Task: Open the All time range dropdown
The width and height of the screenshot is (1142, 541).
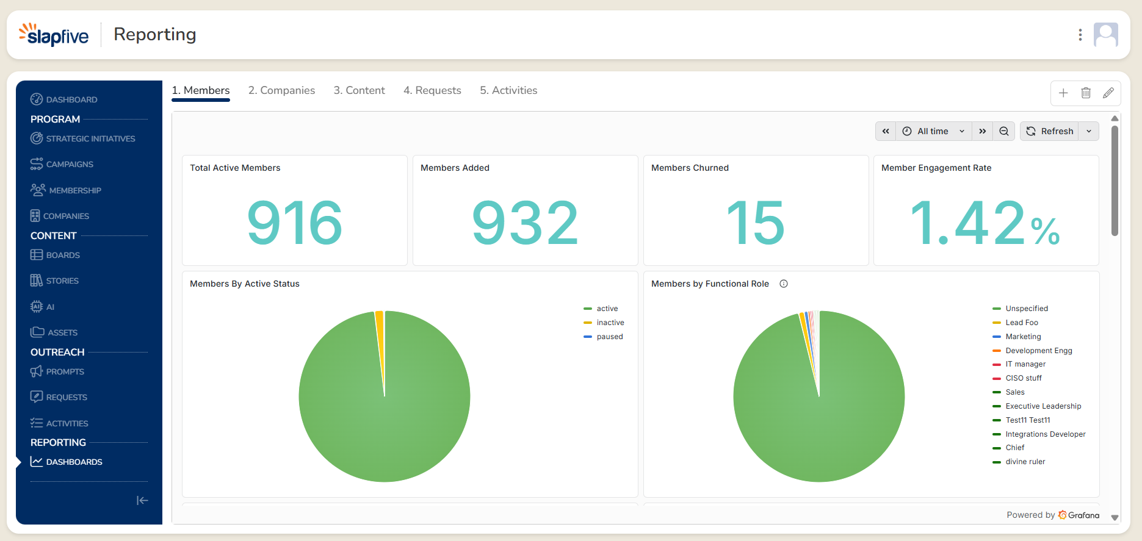Action: 934,131
